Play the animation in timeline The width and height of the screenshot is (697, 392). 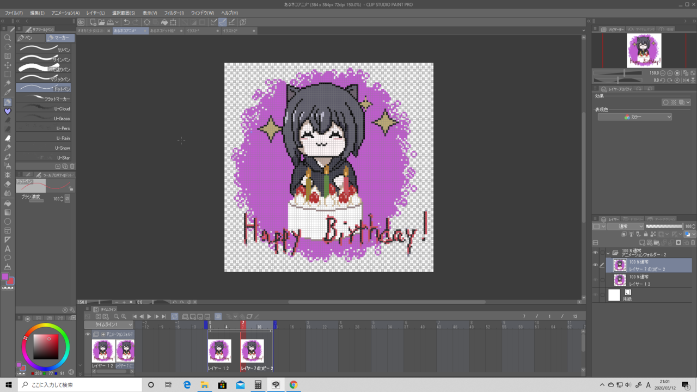[149, 316]
